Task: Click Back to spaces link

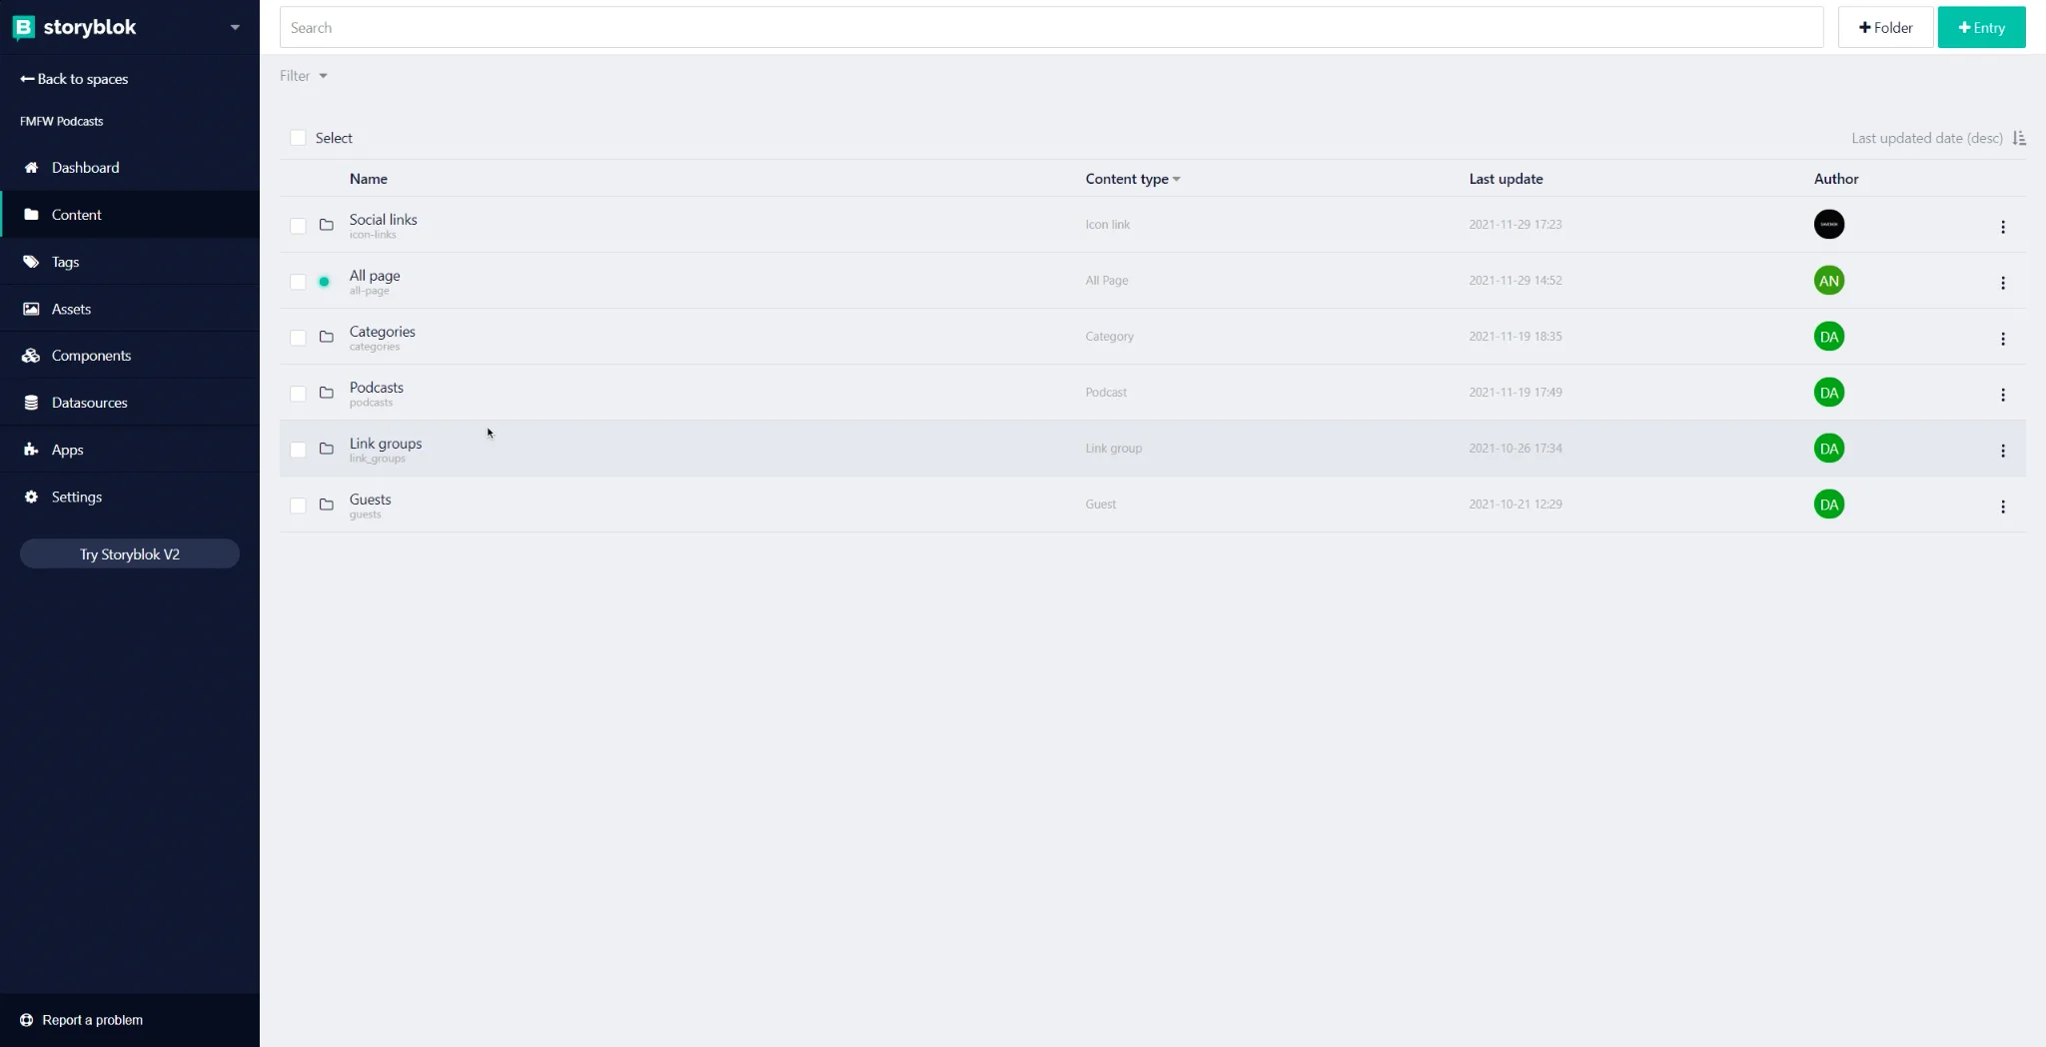Action: click(74, 79)
